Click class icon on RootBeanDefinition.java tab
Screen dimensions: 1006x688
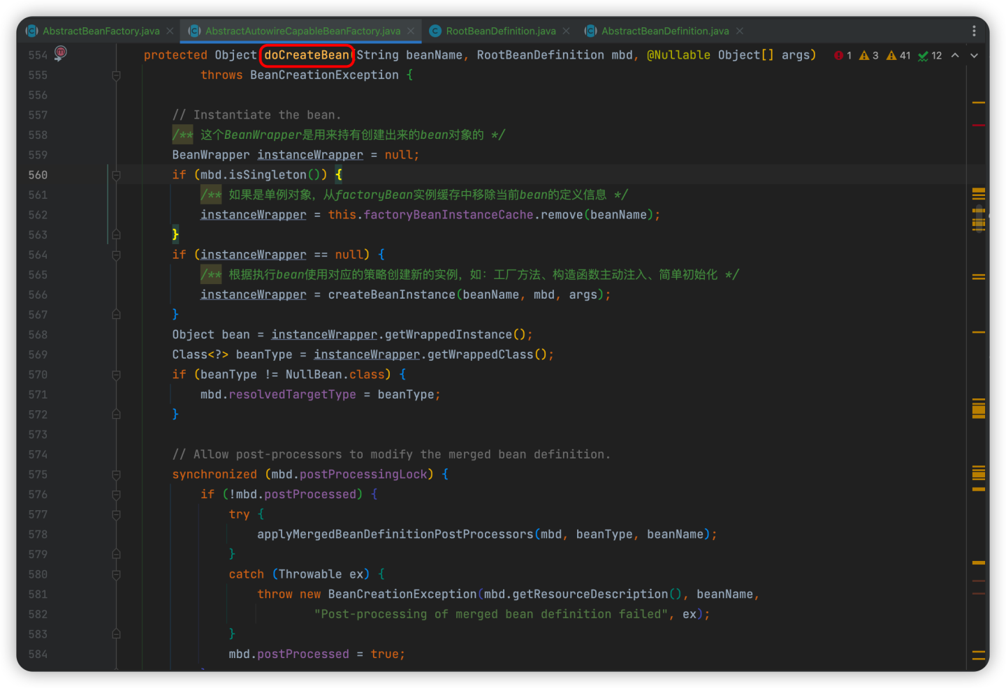tap(435, 31)
